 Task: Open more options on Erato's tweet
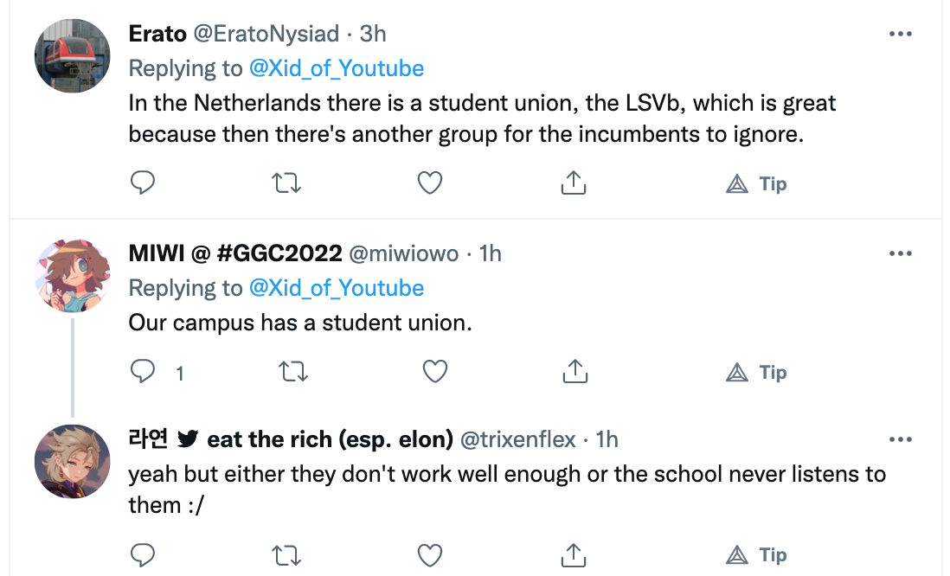click(901, 34)
